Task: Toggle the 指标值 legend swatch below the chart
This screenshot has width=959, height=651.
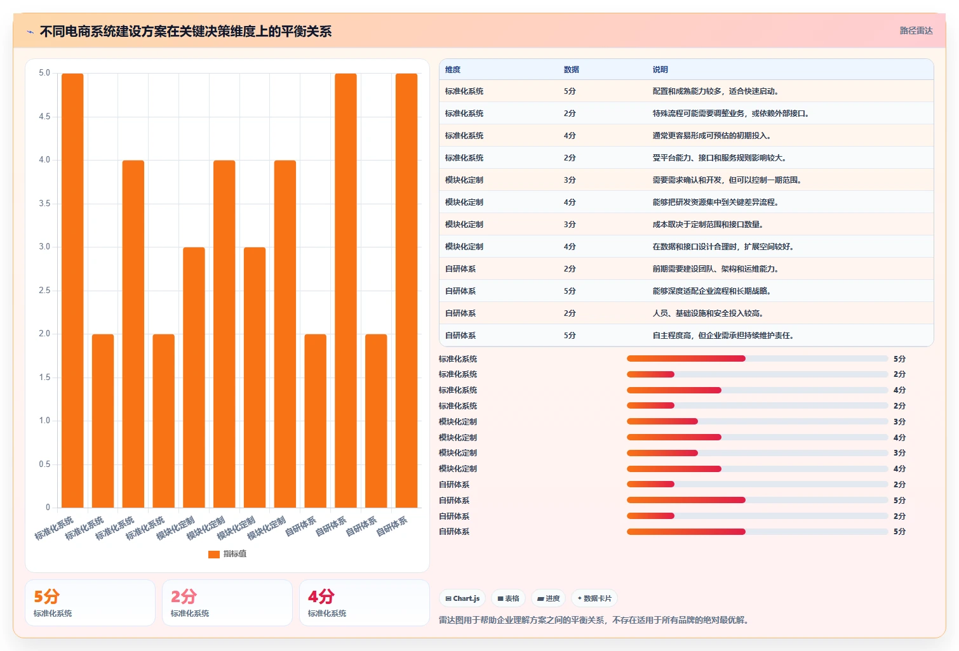Action: point(214,555)
